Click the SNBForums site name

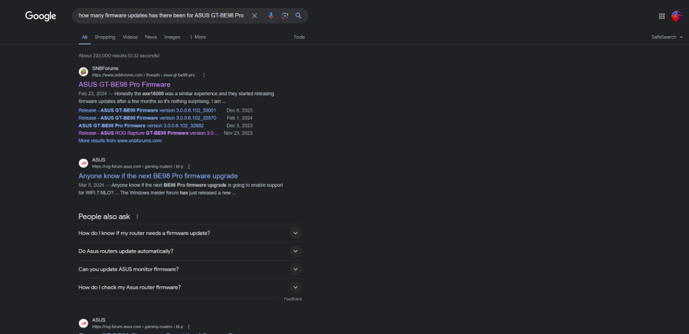point(105,68)
